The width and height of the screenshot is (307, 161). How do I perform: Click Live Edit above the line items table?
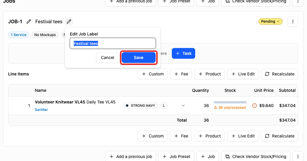tap(243, 74)
